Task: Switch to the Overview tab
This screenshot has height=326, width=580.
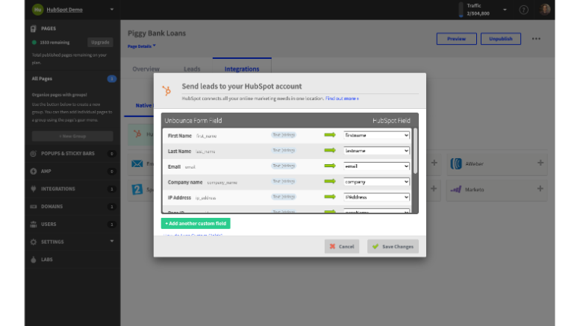Action: click(x=146, y=69)
